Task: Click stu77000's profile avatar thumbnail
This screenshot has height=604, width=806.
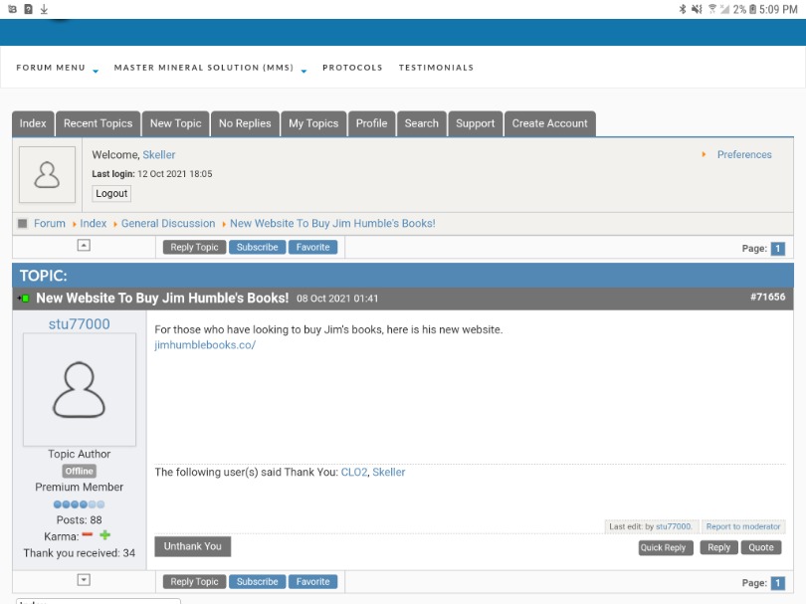Action: (80, 389)
